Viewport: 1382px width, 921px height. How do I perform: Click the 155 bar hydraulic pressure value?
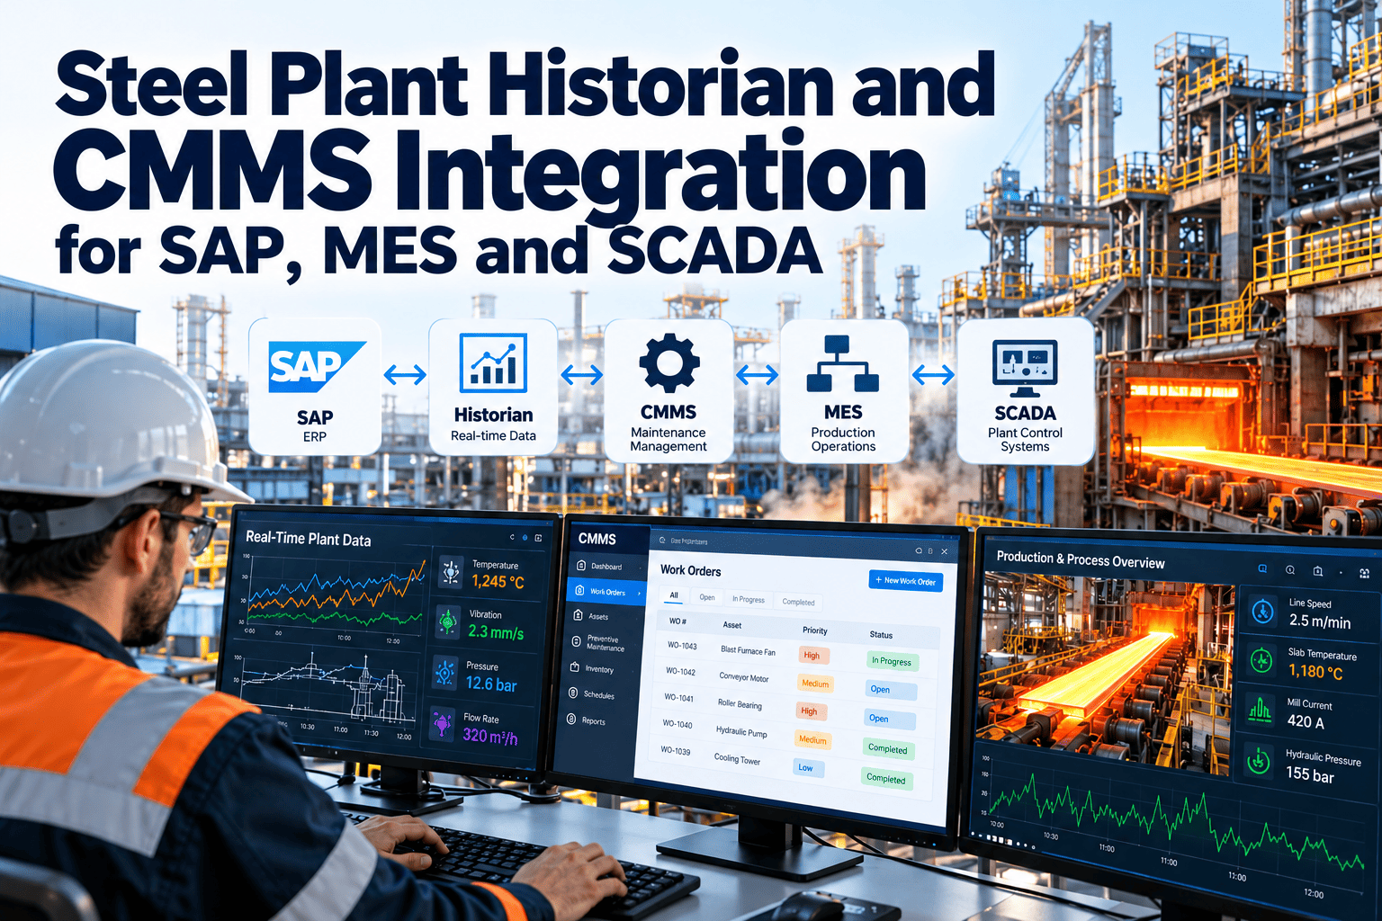pyautogui.click(x=1309, y=774)
